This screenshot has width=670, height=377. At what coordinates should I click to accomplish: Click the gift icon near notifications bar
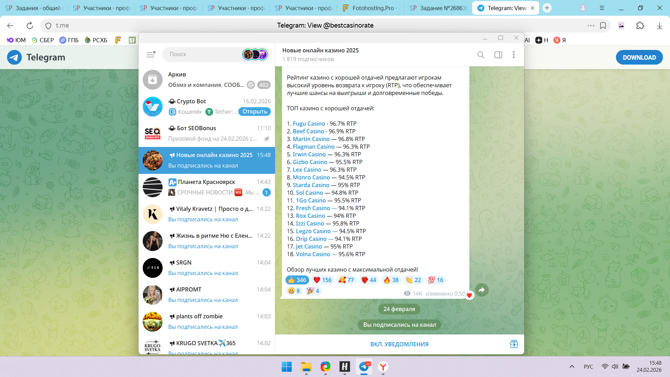(514, 344)
